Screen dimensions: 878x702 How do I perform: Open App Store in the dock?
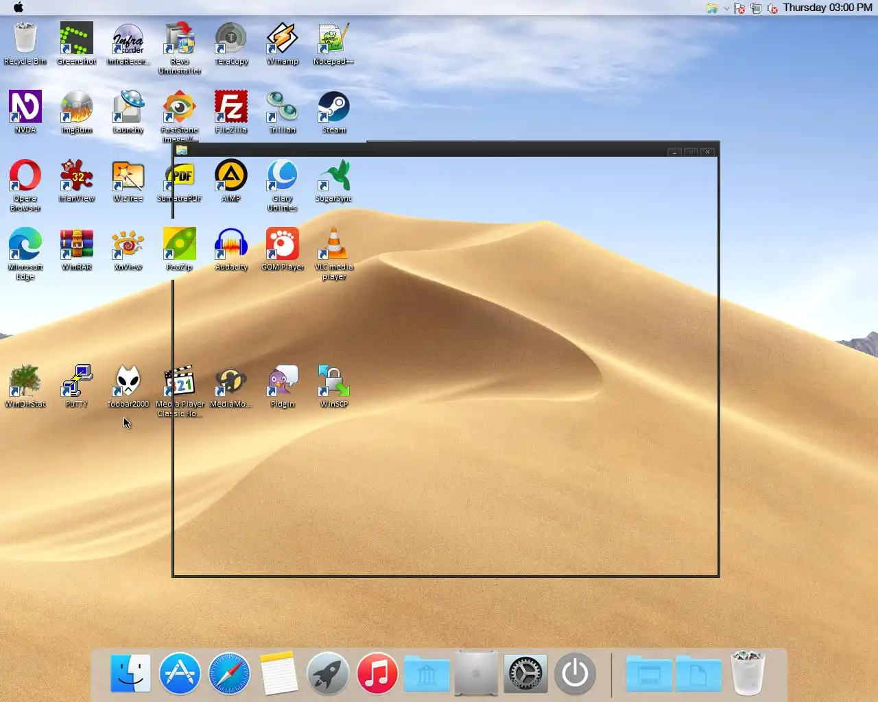click(x=180, y=673)
